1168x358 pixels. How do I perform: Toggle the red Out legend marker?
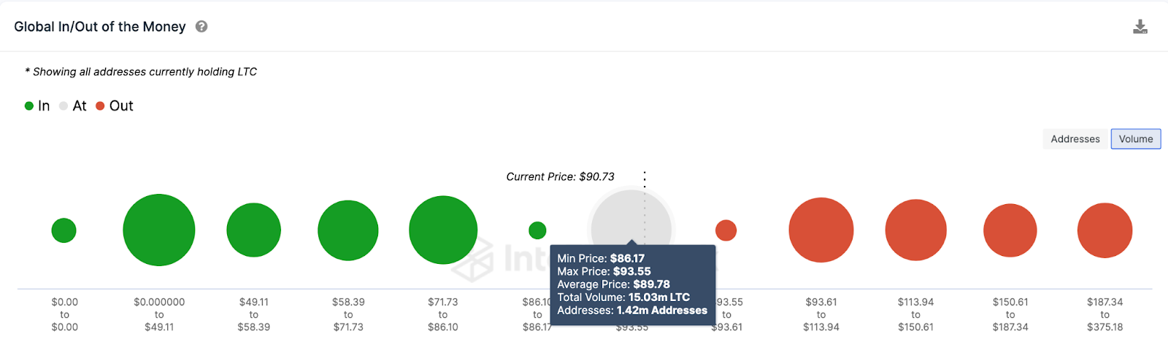pos(100,106)
